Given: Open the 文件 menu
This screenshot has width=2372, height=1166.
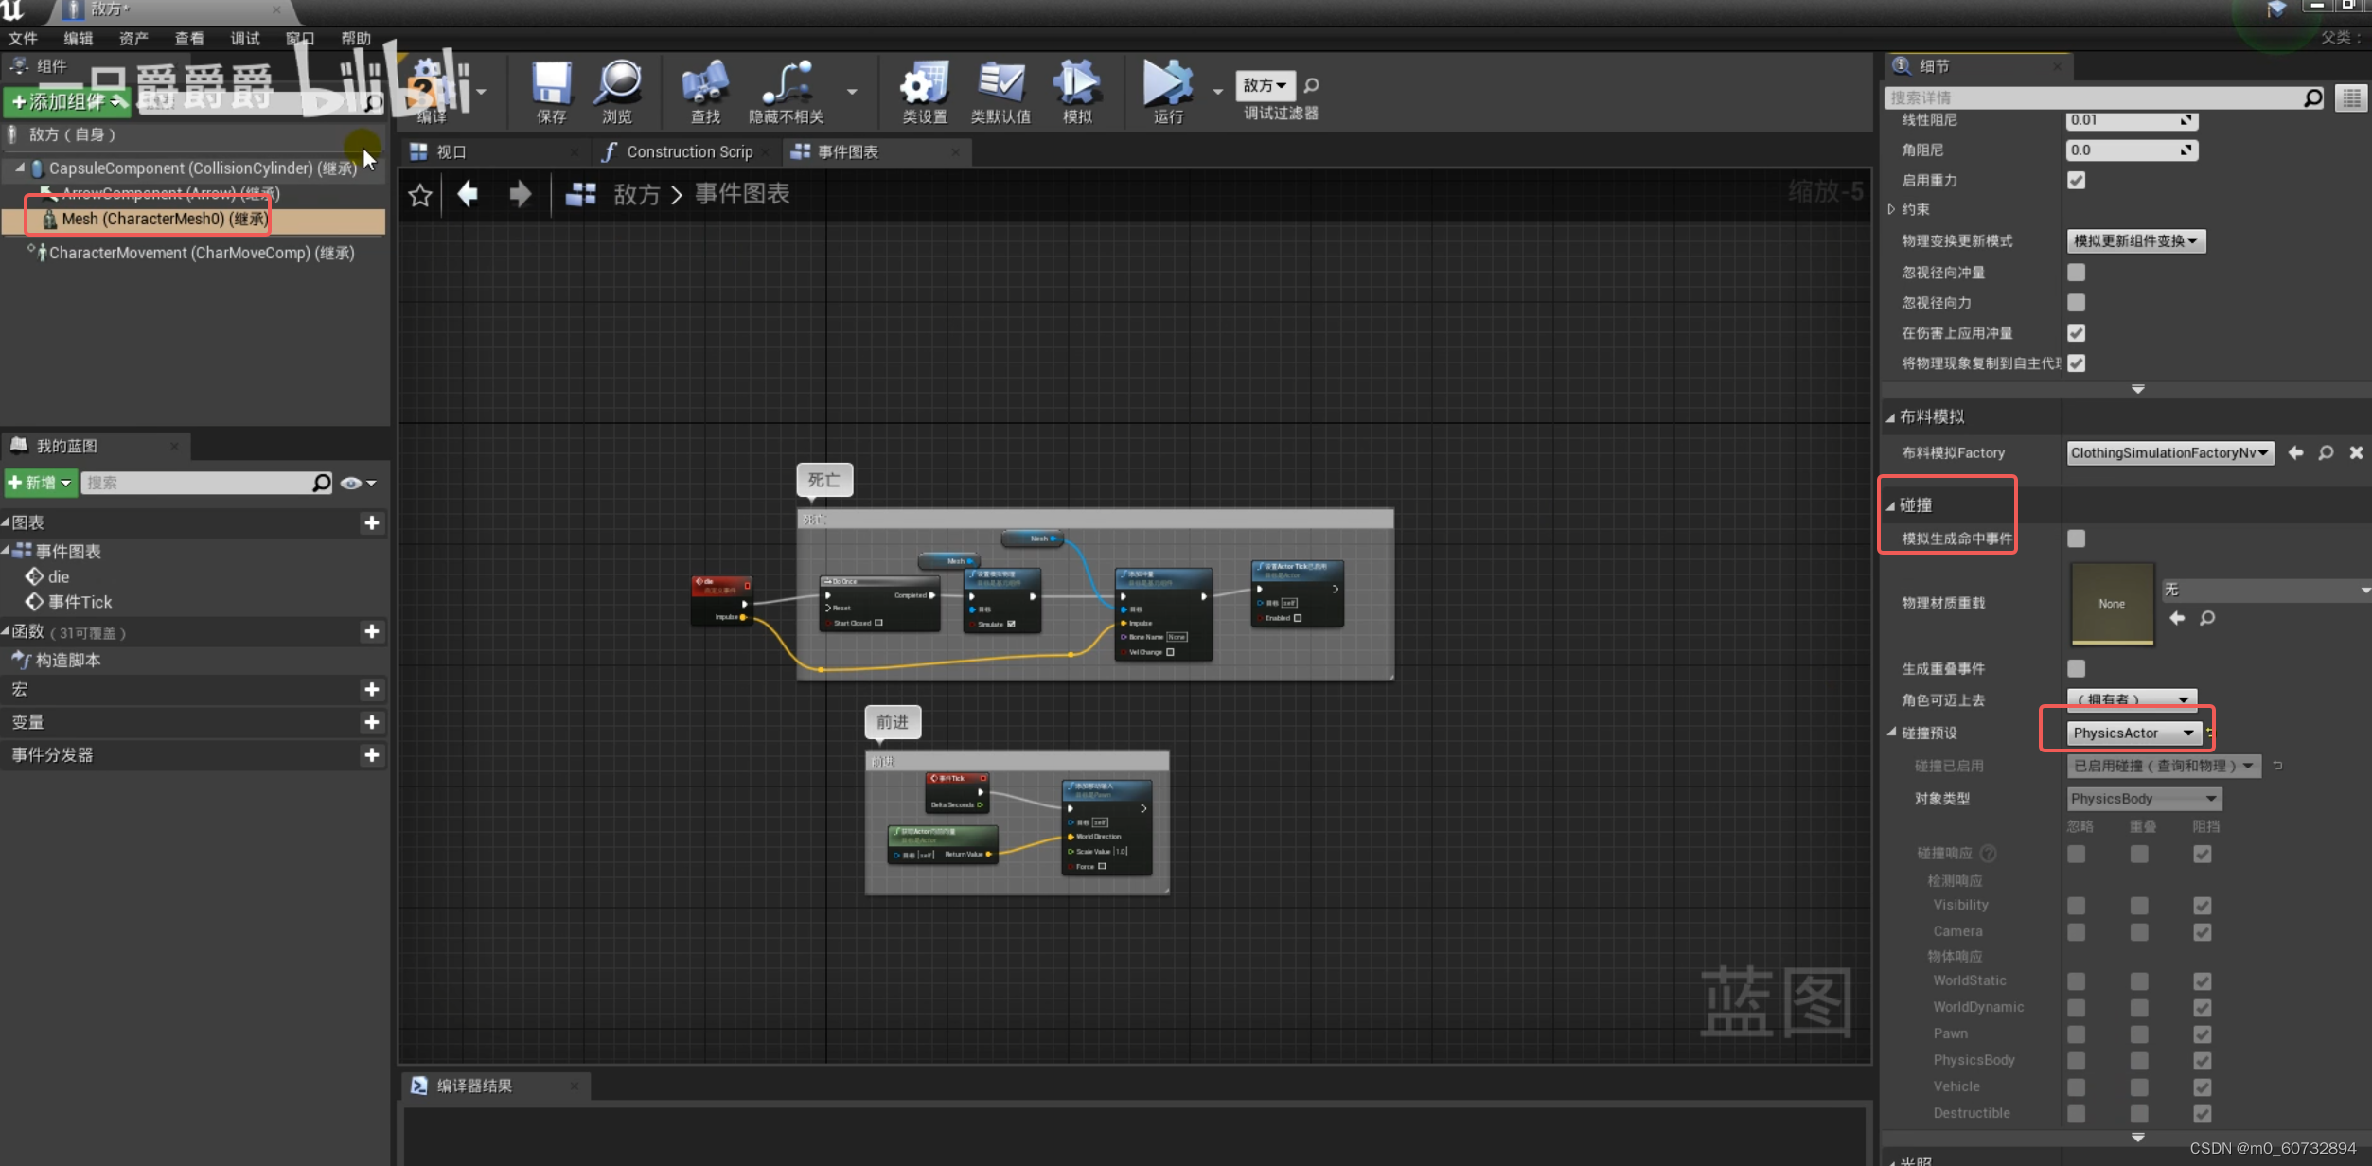Looking at the screenshot, I should [23, 39].
